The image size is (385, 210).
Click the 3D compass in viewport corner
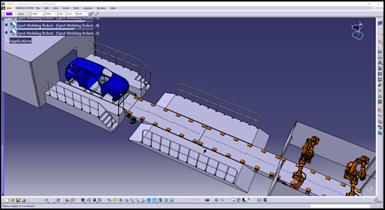[357, 31]
